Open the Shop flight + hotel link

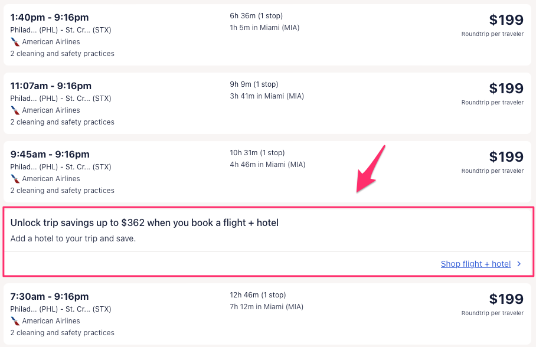click(475, 264)
